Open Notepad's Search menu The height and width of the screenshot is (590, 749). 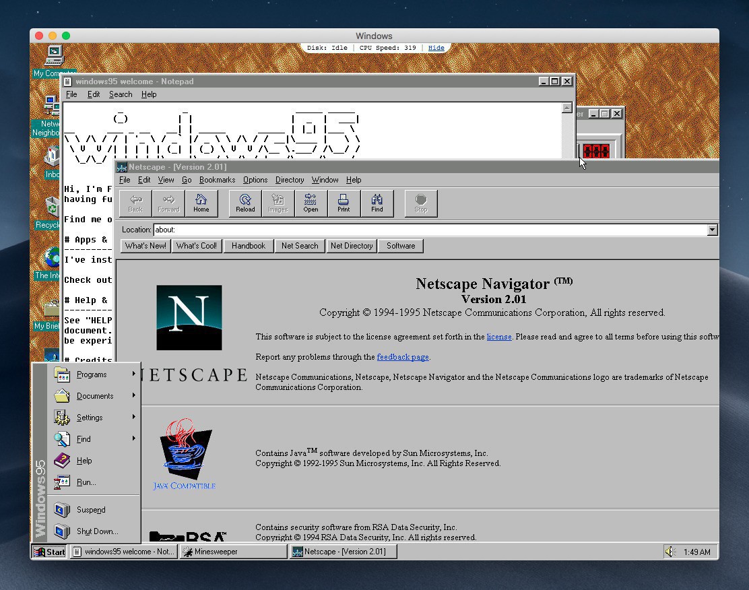coord(121,94)
